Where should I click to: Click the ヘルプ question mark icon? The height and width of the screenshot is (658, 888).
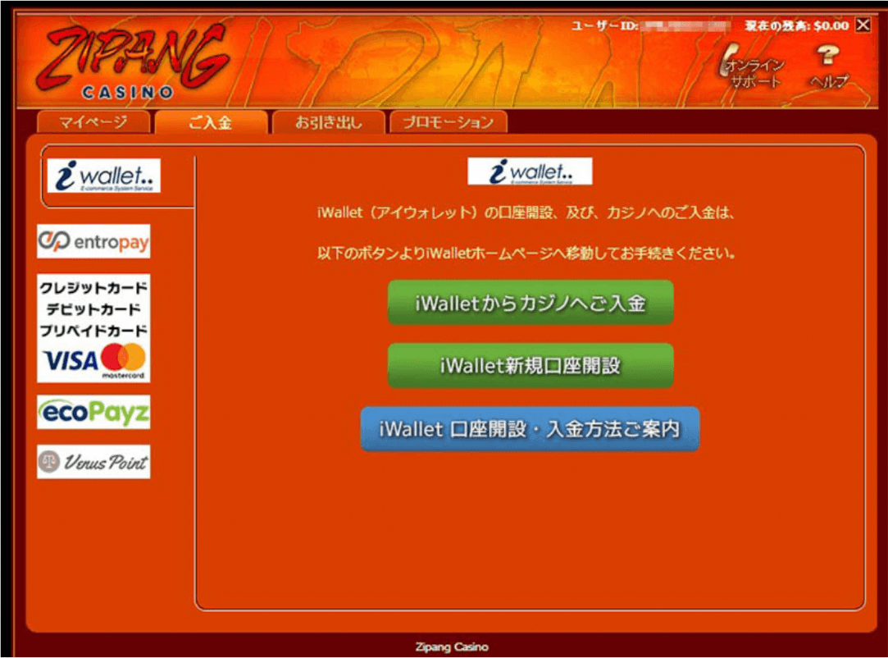[x=829, y=67]
